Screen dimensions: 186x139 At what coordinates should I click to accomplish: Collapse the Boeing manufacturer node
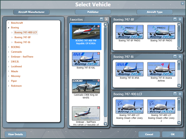(8, 28)
